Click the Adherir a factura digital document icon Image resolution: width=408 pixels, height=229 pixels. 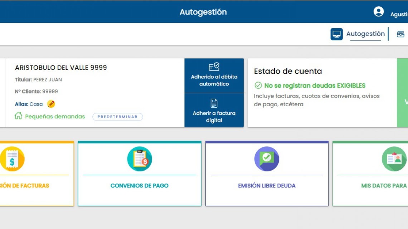[214, 104]
